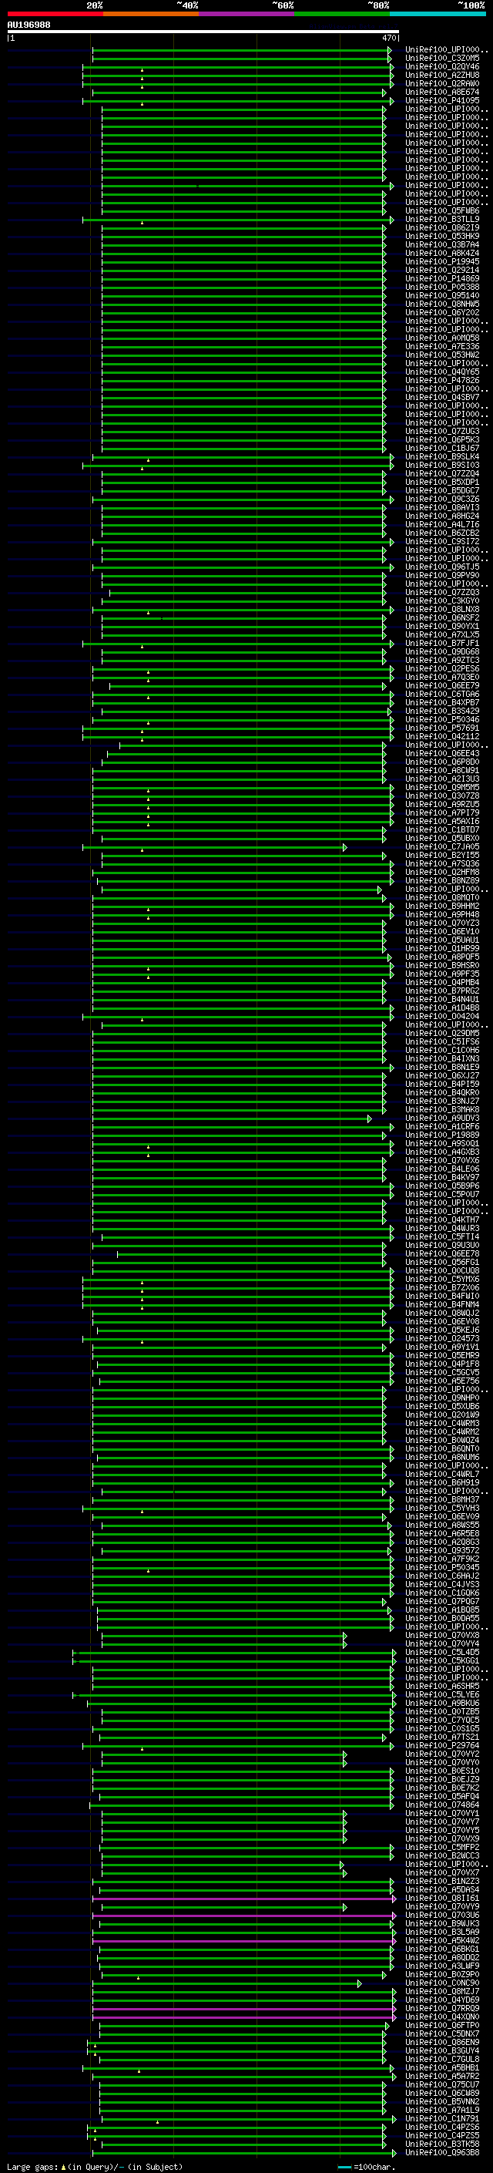Select hit label UniRef100_Q963B8
The width and height of the screenshot is (493, 2173).
tap(442, 2154)
